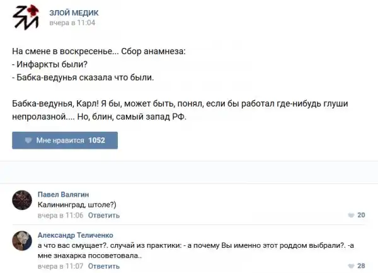Viewport: 378px width, 273px height.
Task: Click the 1052 likes counter
Action: click(x=97, y=140)
